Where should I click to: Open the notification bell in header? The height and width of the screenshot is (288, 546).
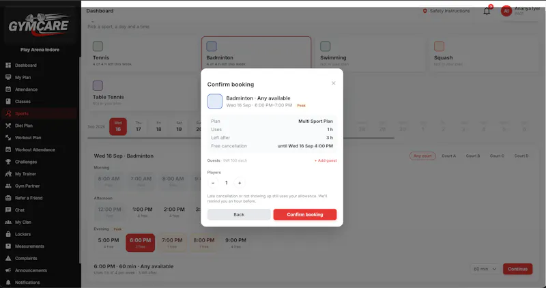click(x=487, y=11)
